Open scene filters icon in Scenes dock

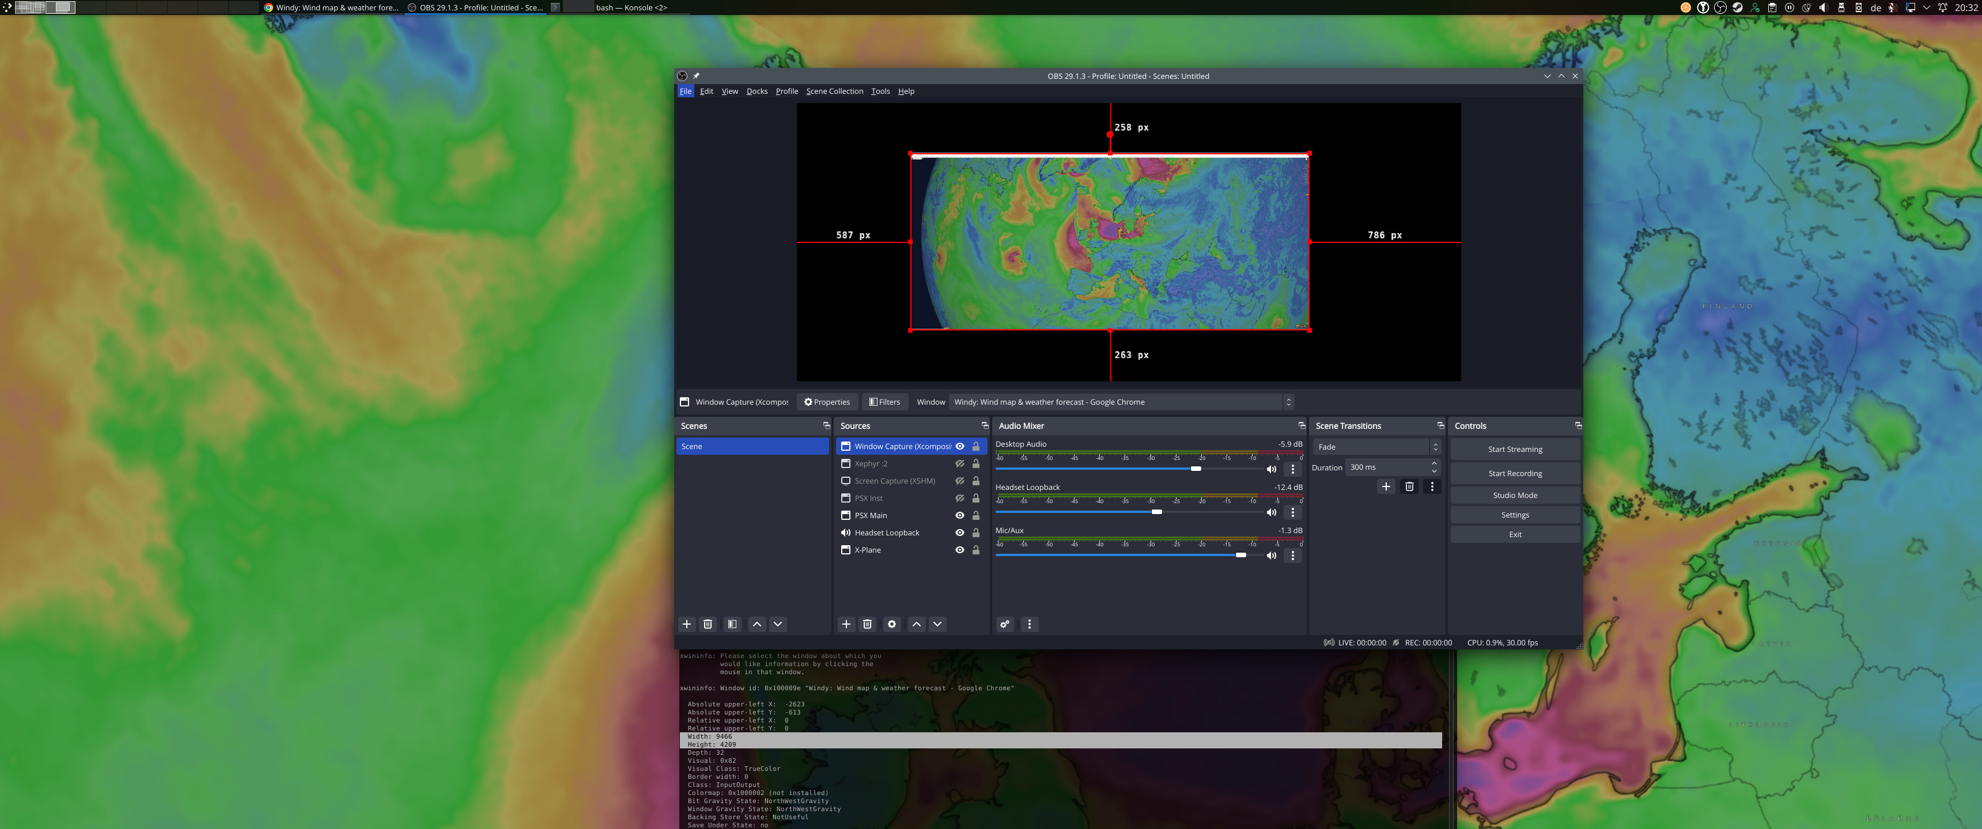[732, 623]
